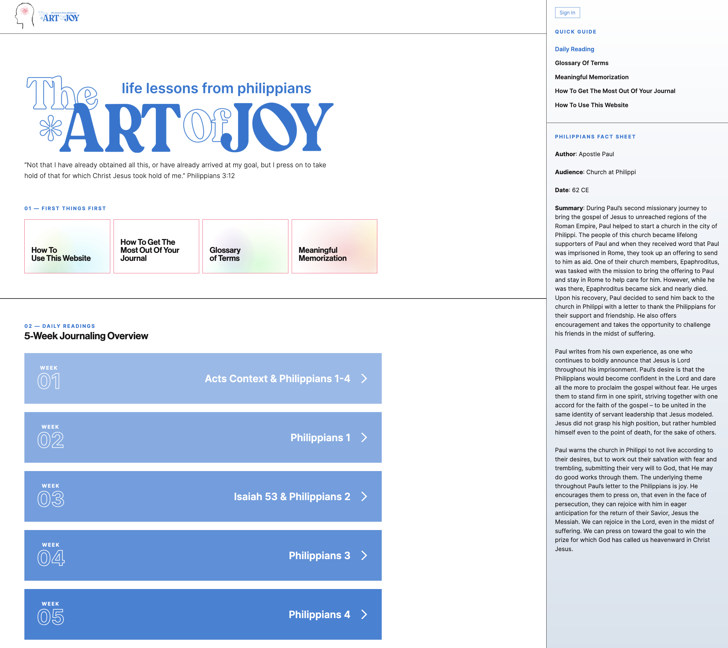
Task: Open Daily Reading in Quick Guide
Action: pos(574,49)
